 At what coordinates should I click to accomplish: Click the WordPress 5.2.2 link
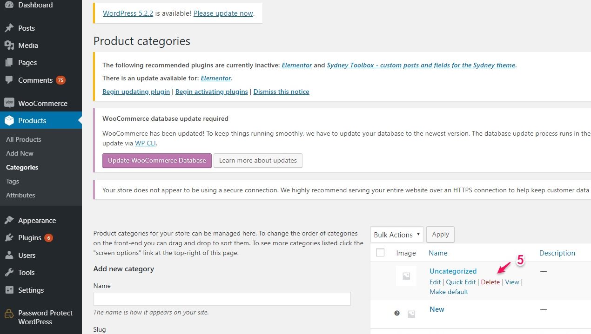[x=128, y=13]
